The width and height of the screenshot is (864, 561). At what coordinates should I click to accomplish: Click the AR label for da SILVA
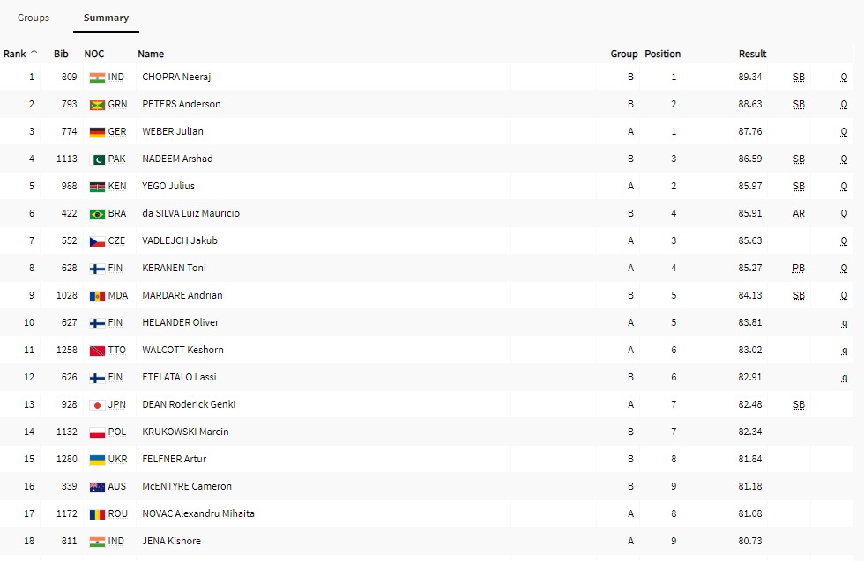(x=799, y=214)
